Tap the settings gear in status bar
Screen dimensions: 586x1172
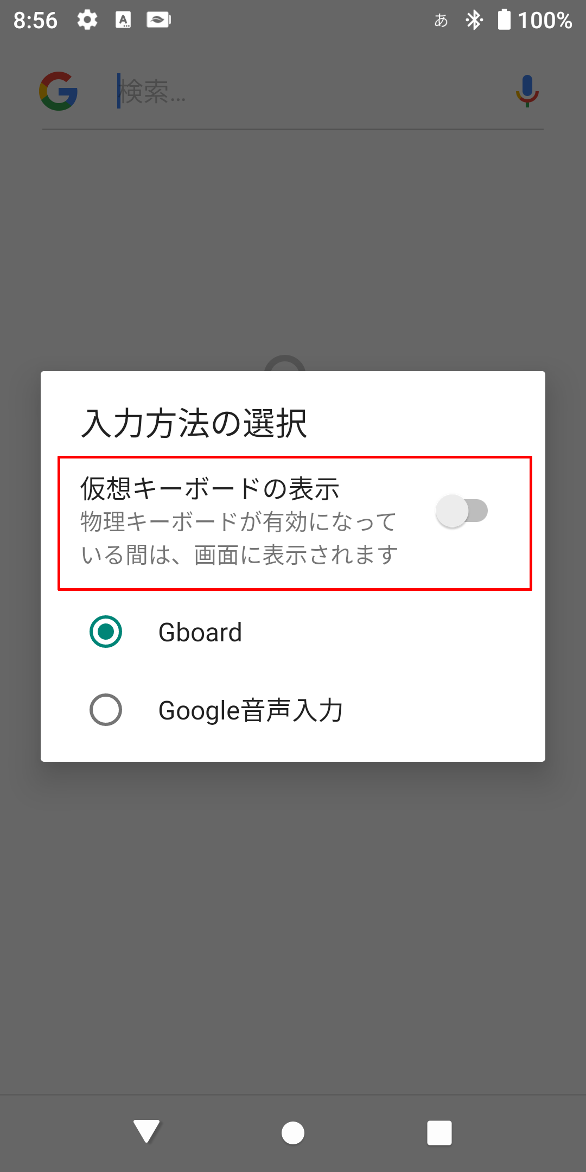point(87,20)
